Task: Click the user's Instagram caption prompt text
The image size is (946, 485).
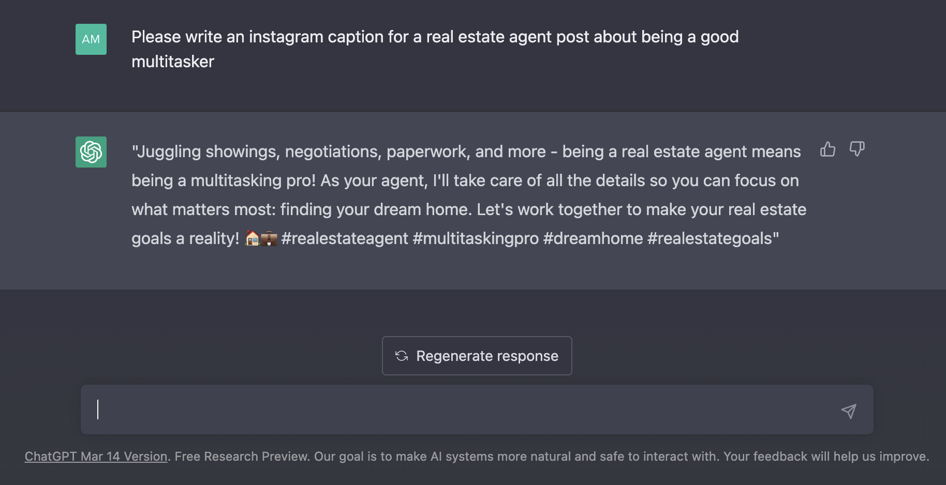Action: 435,49
